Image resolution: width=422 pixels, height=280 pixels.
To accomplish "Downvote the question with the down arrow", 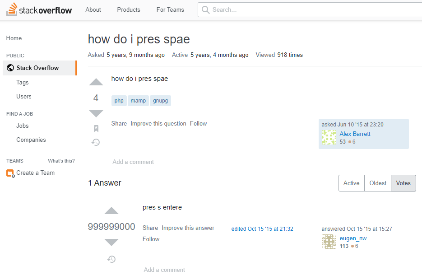I will coord(96,113).
